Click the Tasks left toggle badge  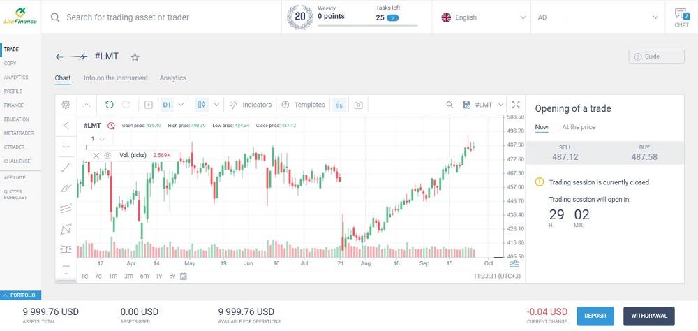tap(392, 18)
